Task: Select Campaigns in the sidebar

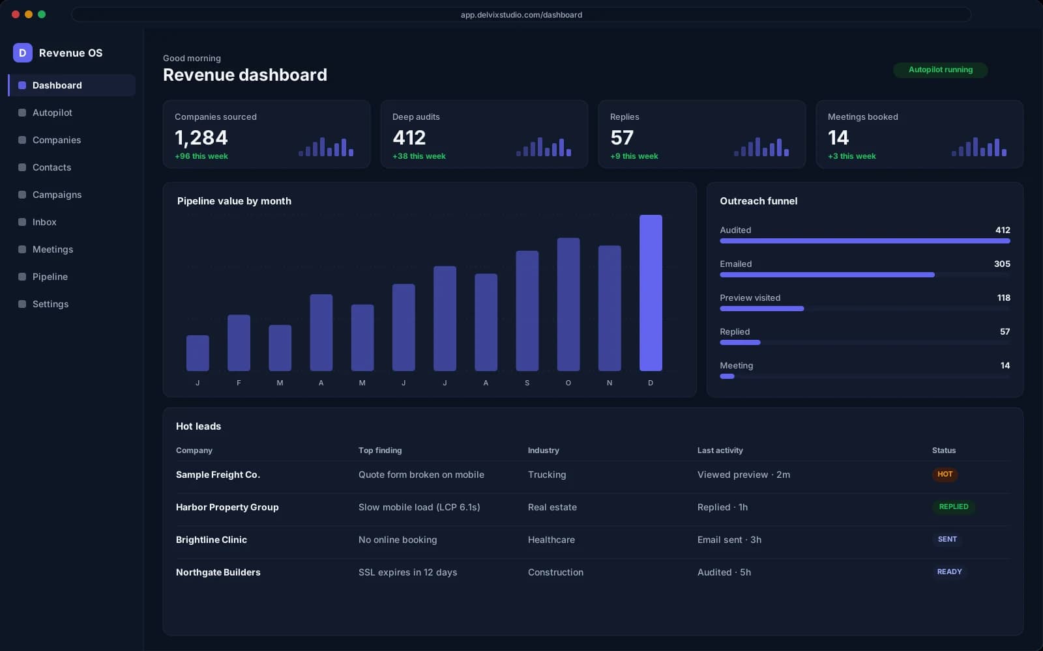Action: point(72,195)
